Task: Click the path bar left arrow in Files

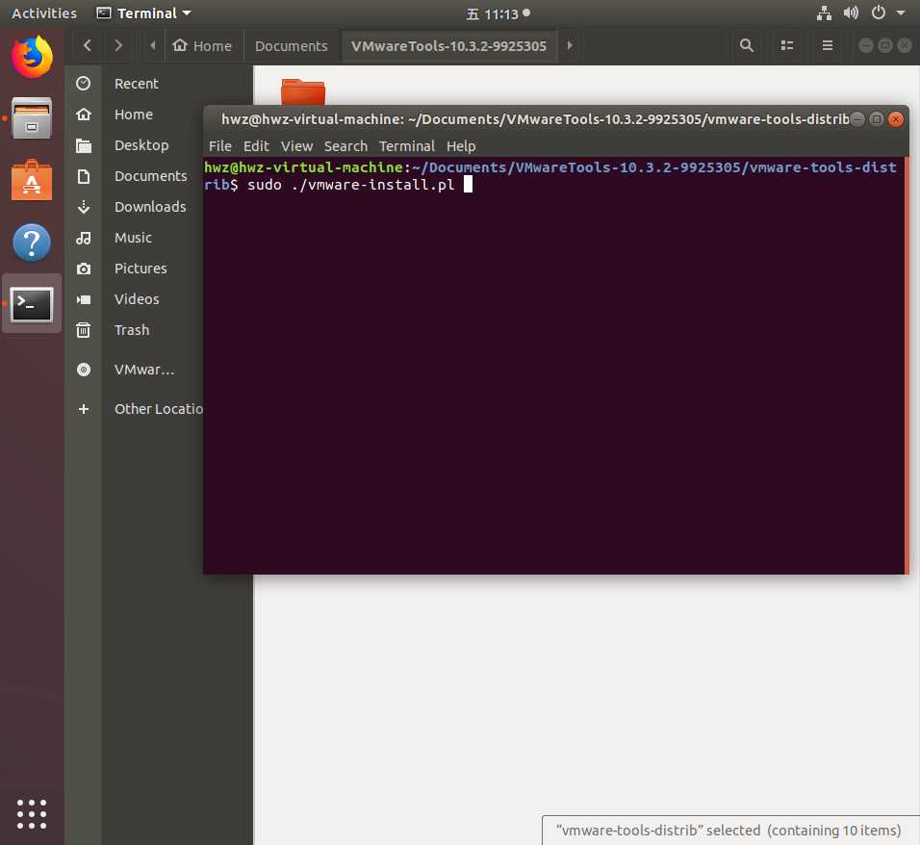Action: 153,45
